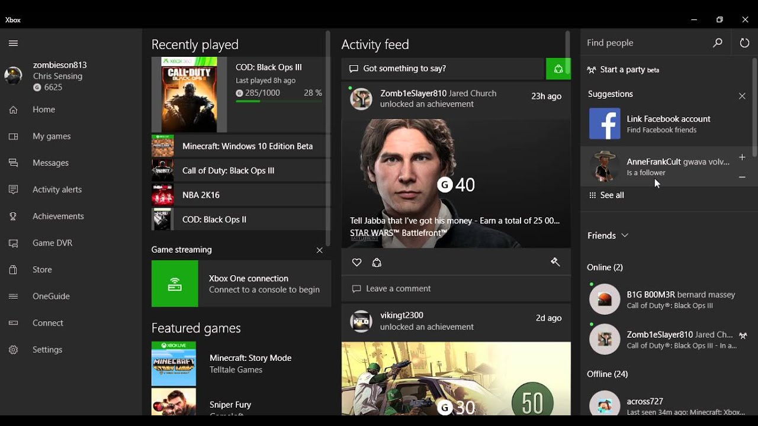The height and width of the screenshot is (426, 758).
Task: Click the COD achievement progress bar
Action: click(x=279, y=101)
